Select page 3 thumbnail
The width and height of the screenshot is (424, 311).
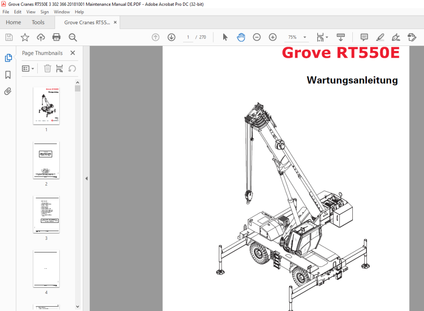(46, 215)
